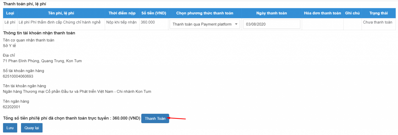
Task: Click the Trạng thái column header
Action: point(378,13)
